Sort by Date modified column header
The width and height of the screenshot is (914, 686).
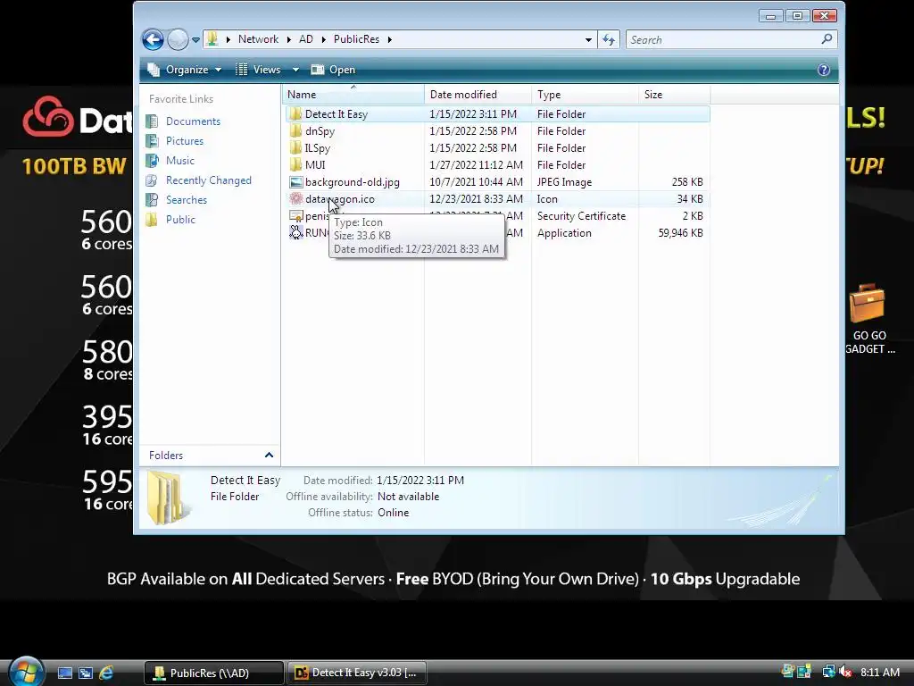pyautogui.click(x=478, y=95)
